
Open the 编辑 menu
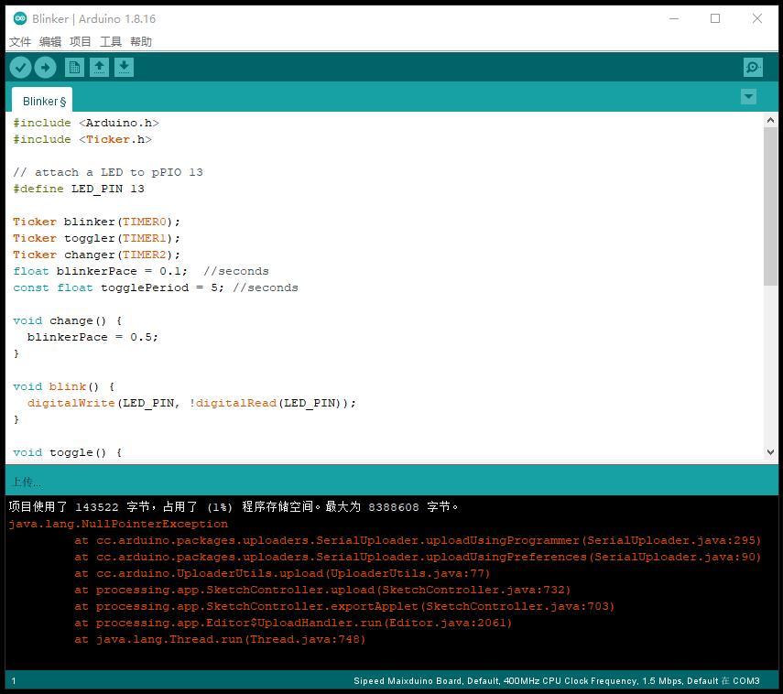(50, 42)
